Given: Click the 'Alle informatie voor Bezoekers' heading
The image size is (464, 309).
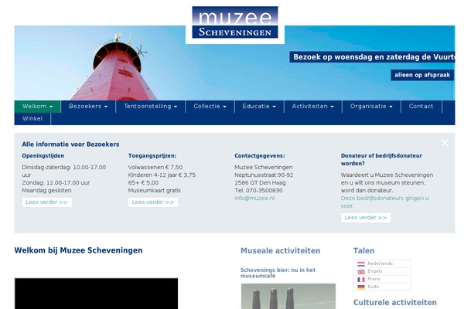Looking at the screenshot, I should (x=70, y=144).
